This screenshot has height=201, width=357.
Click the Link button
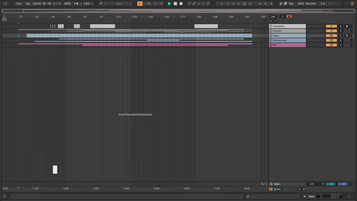click(19, 4)
